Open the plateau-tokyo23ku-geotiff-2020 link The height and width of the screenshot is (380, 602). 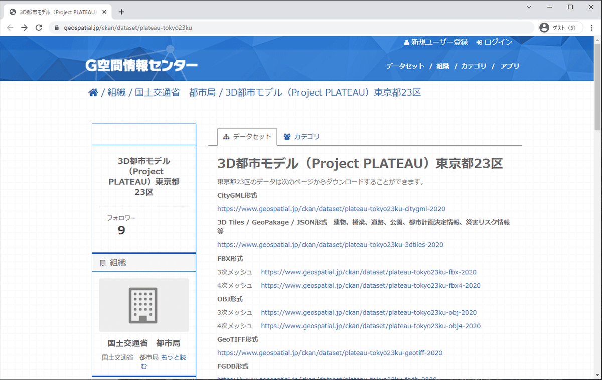330,353
